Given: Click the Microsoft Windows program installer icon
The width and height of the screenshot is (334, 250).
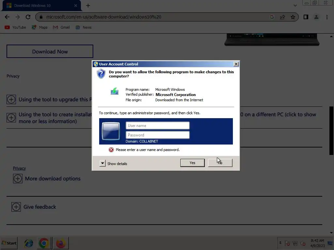Looking at the screenshot, I should (114, 91).
